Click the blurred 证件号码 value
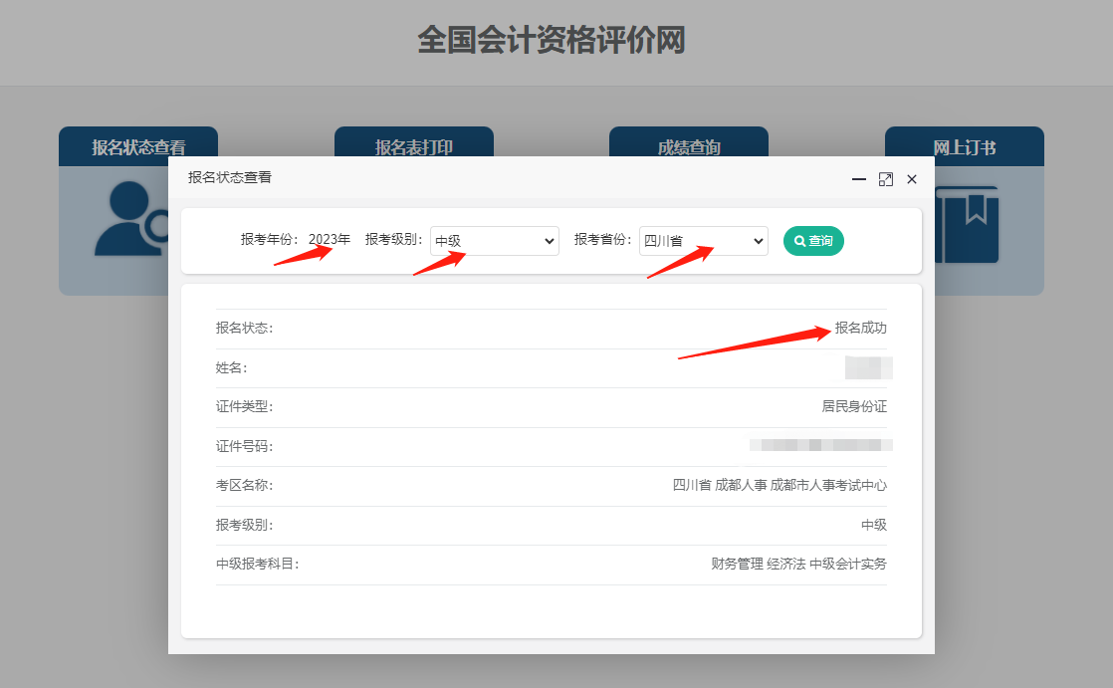 (x=820, y=445)
